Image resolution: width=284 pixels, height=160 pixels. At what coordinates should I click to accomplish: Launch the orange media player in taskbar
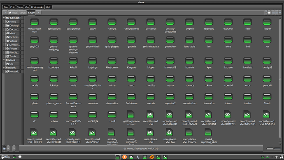coord(124,157)
